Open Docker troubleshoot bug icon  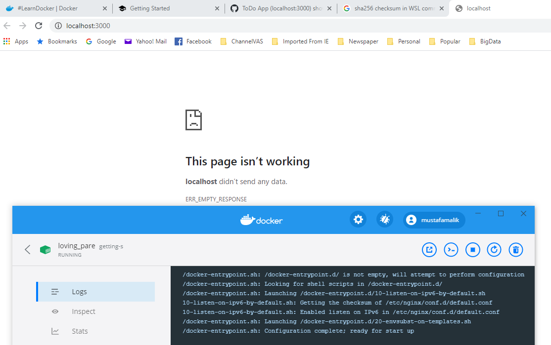[385, 220]
